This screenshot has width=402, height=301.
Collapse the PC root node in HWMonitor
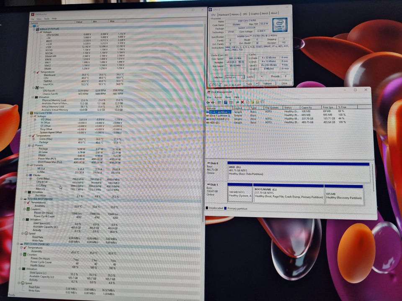click(x=31, y=26)
